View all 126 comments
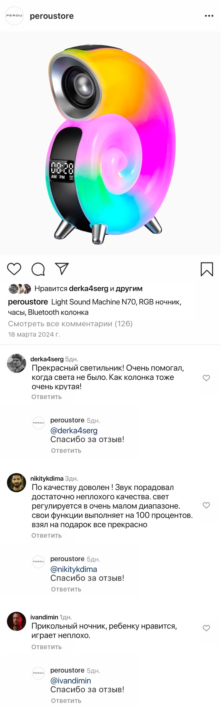The image size is (221, 717). point(70,324)
